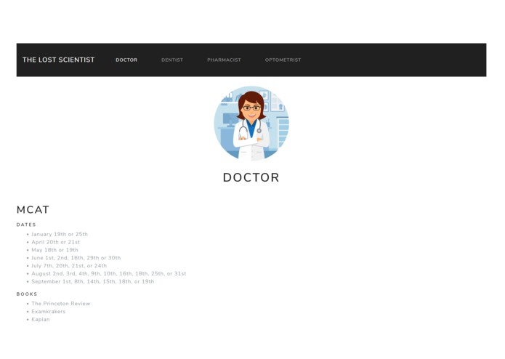
Task: Click the doctor avatar illustration
Action: 251,124
